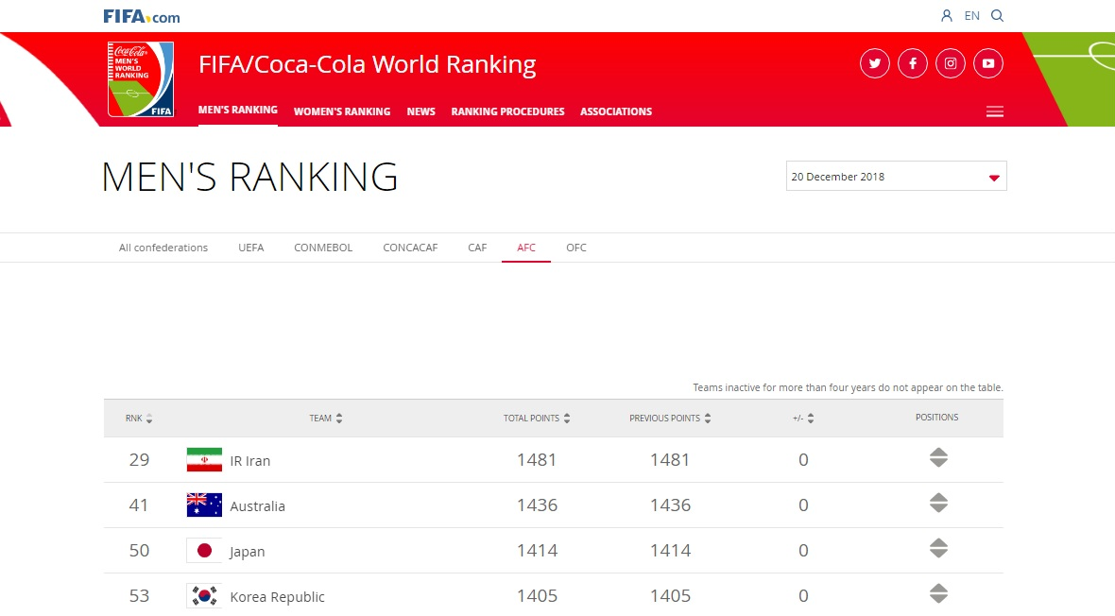The width and height of the screenshot is (1115, 616).
Task: Click the Coca-Cola Men's World Ranking logo
Action: click(141, 79)
